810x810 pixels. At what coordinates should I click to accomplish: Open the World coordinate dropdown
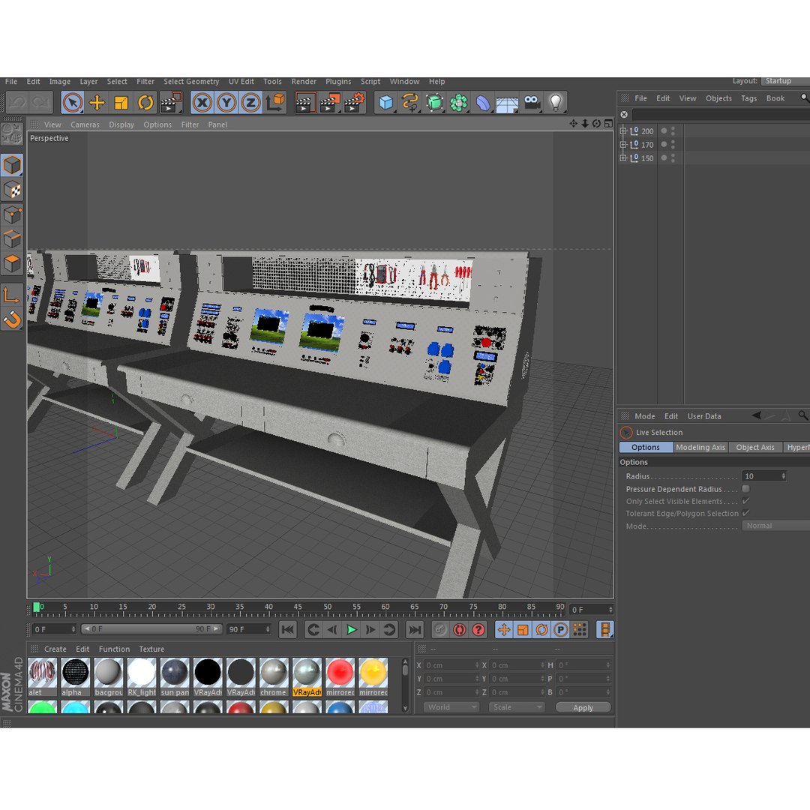451,707
